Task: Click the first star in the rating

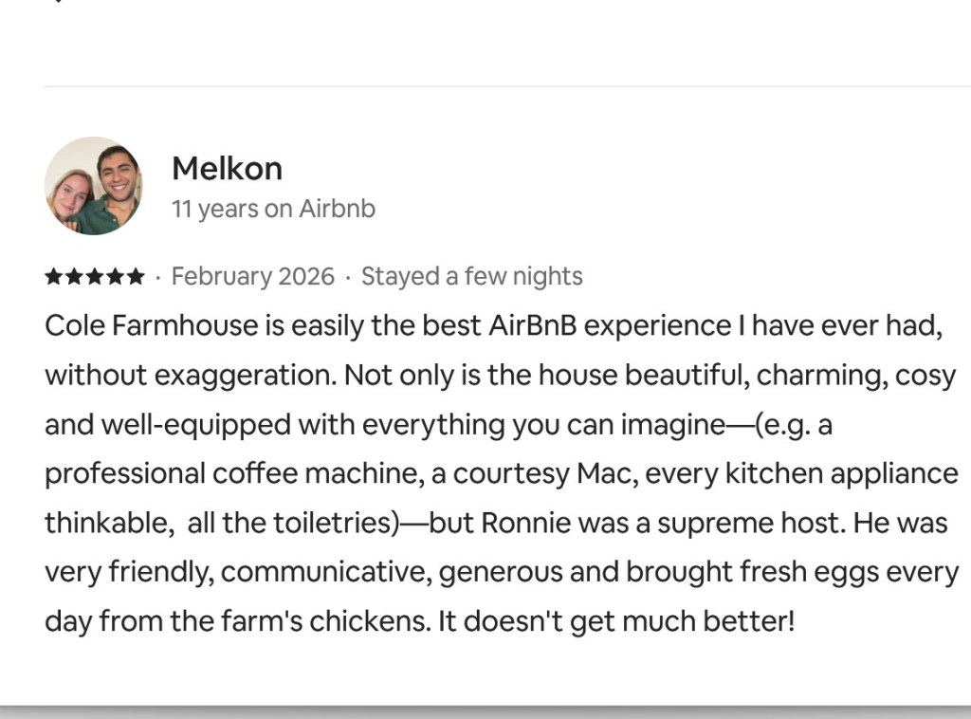Action: tap(53, 277)
